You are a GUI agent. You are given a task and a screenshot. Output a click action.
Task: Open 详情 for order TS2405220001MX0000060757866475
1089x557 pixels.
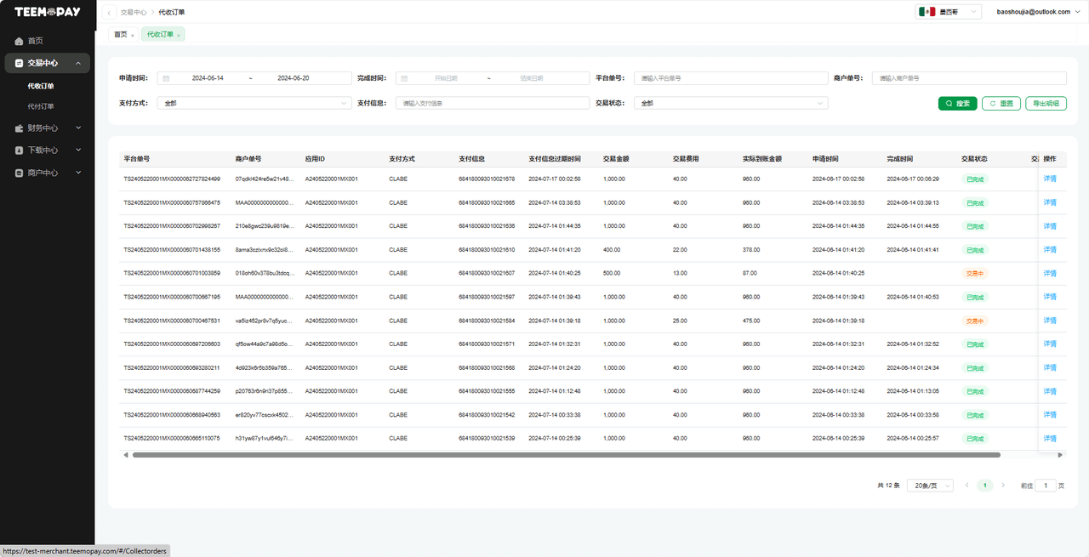pyautogui.click(x=1050, y=202)
